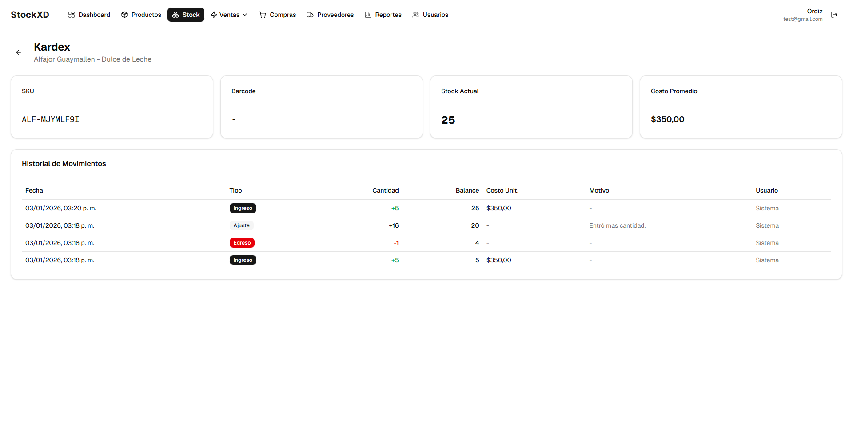This screenshot has height=422, width=853.
Task: Click the Ingreso badge at 03:20 p. m.
Action: pos(243,208)
